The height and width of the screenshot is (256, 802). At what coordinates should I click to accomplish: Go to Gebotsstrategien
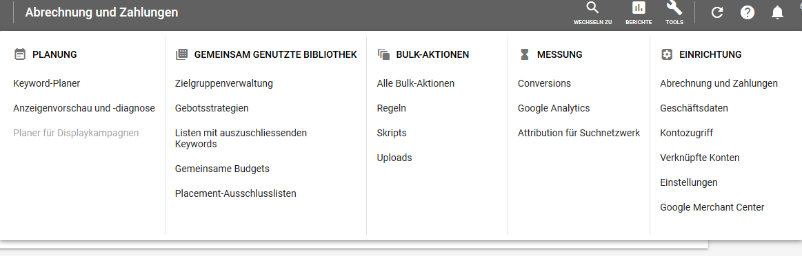point(212,108)
